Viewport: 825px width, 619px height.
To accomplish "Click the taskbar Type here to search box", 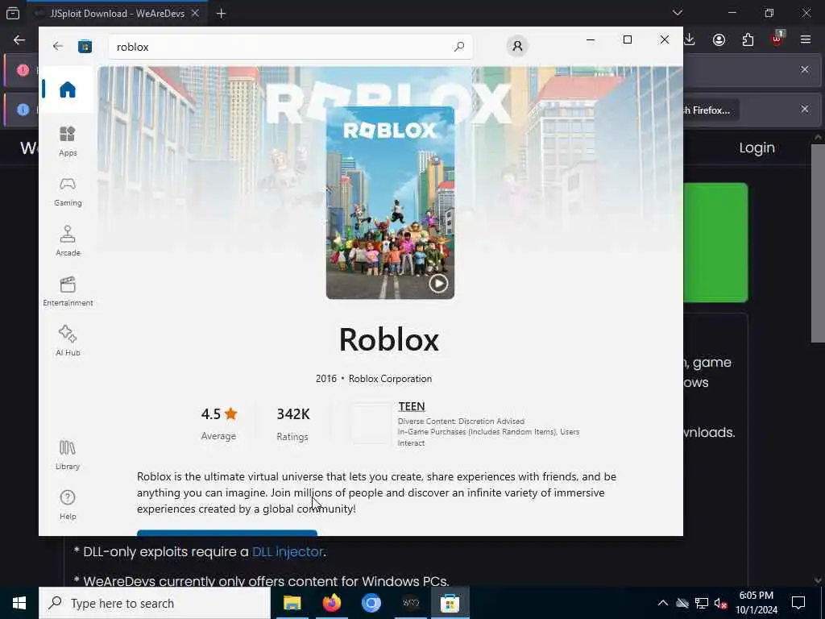I will (x=155, y=603).
